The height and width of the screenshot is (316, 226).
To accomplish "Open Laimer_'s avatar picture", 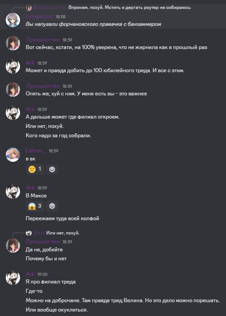I will 13,155.
